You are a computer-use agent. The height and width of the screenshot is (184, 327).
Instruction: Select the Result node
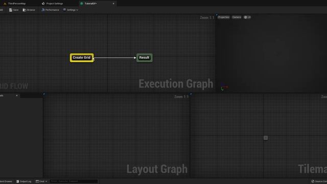point(144,58)
